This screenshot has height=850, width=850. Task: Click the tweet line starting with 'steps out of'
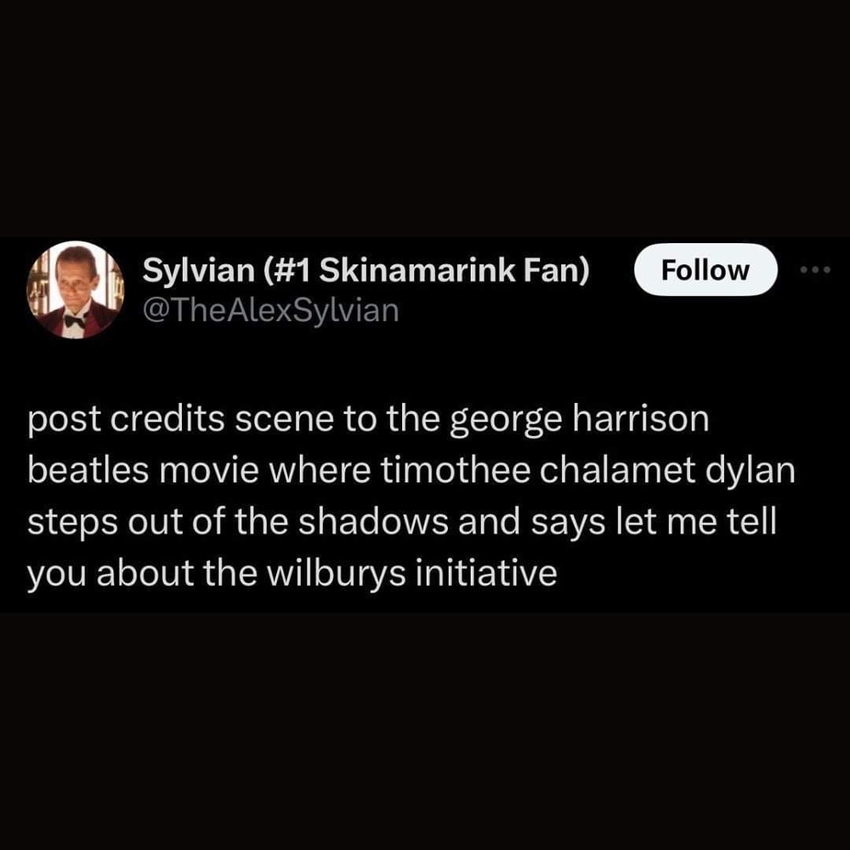click(402, 522)
